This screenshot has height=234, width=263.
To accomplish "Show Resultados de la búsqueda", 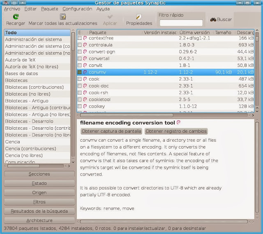I will click(x=39, y=211).
